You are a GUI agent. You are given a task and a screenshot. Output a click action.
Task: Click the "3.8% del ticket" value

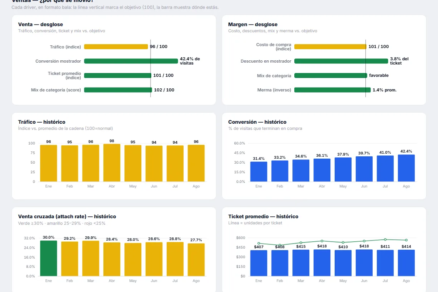click(x=400, y=61)
